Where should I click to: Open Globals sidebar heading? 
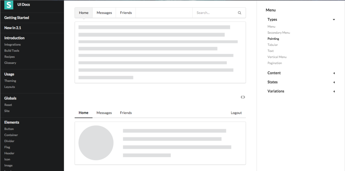(x=10, y=98)
